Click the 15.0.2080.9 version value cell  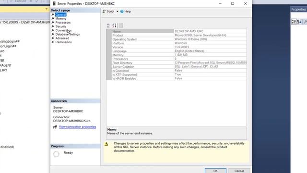point(210,47)
